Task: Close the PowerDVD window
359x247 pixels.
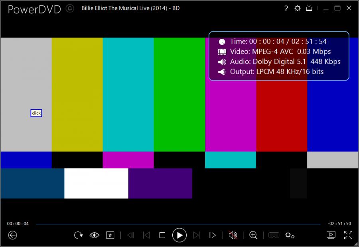Action: pos(349,8)
